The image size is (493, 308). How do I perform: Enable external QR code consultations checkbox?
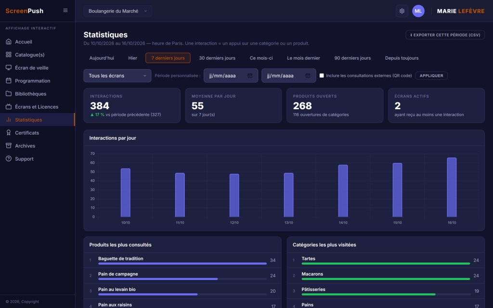pyautogui.click(x=322, y=76)
